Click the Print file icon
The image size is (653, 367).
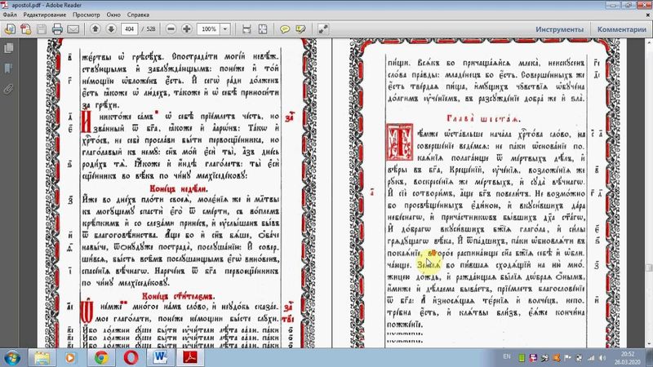[56, 29]
